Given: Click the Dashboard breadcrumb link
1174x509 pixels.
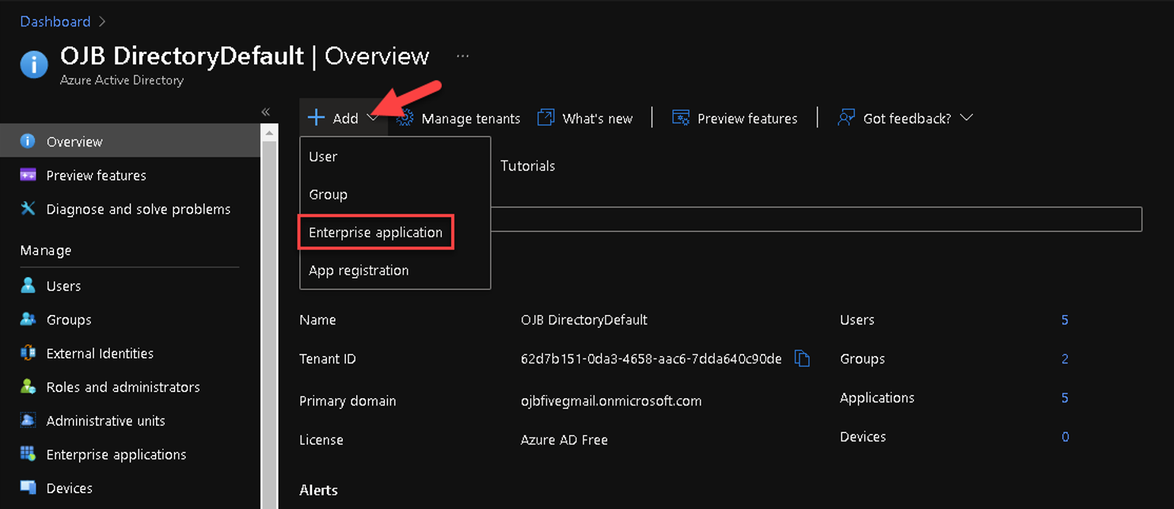Looking at the screenshot, I should [55, 21].
